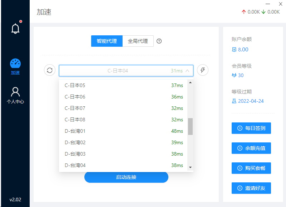Click the server list scrollbar thumb
The height and width of the screenshot is (207, 286).
(x=190, y=126)
